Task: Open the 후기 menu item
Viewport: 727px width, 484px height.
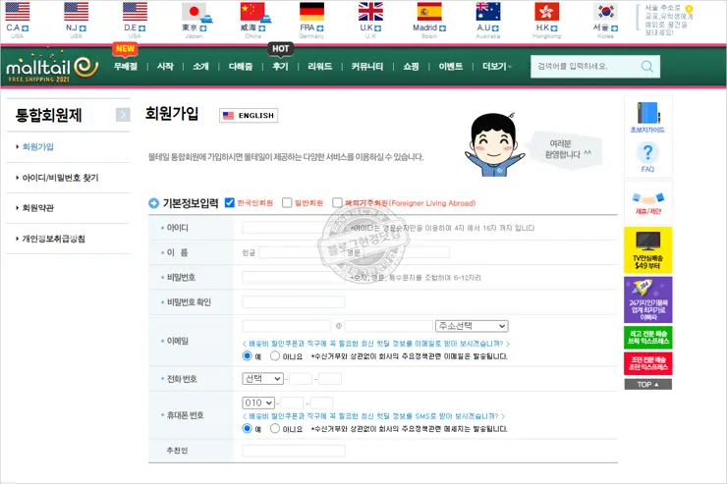Action: pyautogui.click(x=280, y=66)
